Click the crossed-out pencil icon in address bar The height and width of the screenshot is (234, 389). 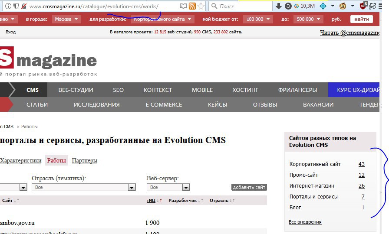[x=24, y=6]
